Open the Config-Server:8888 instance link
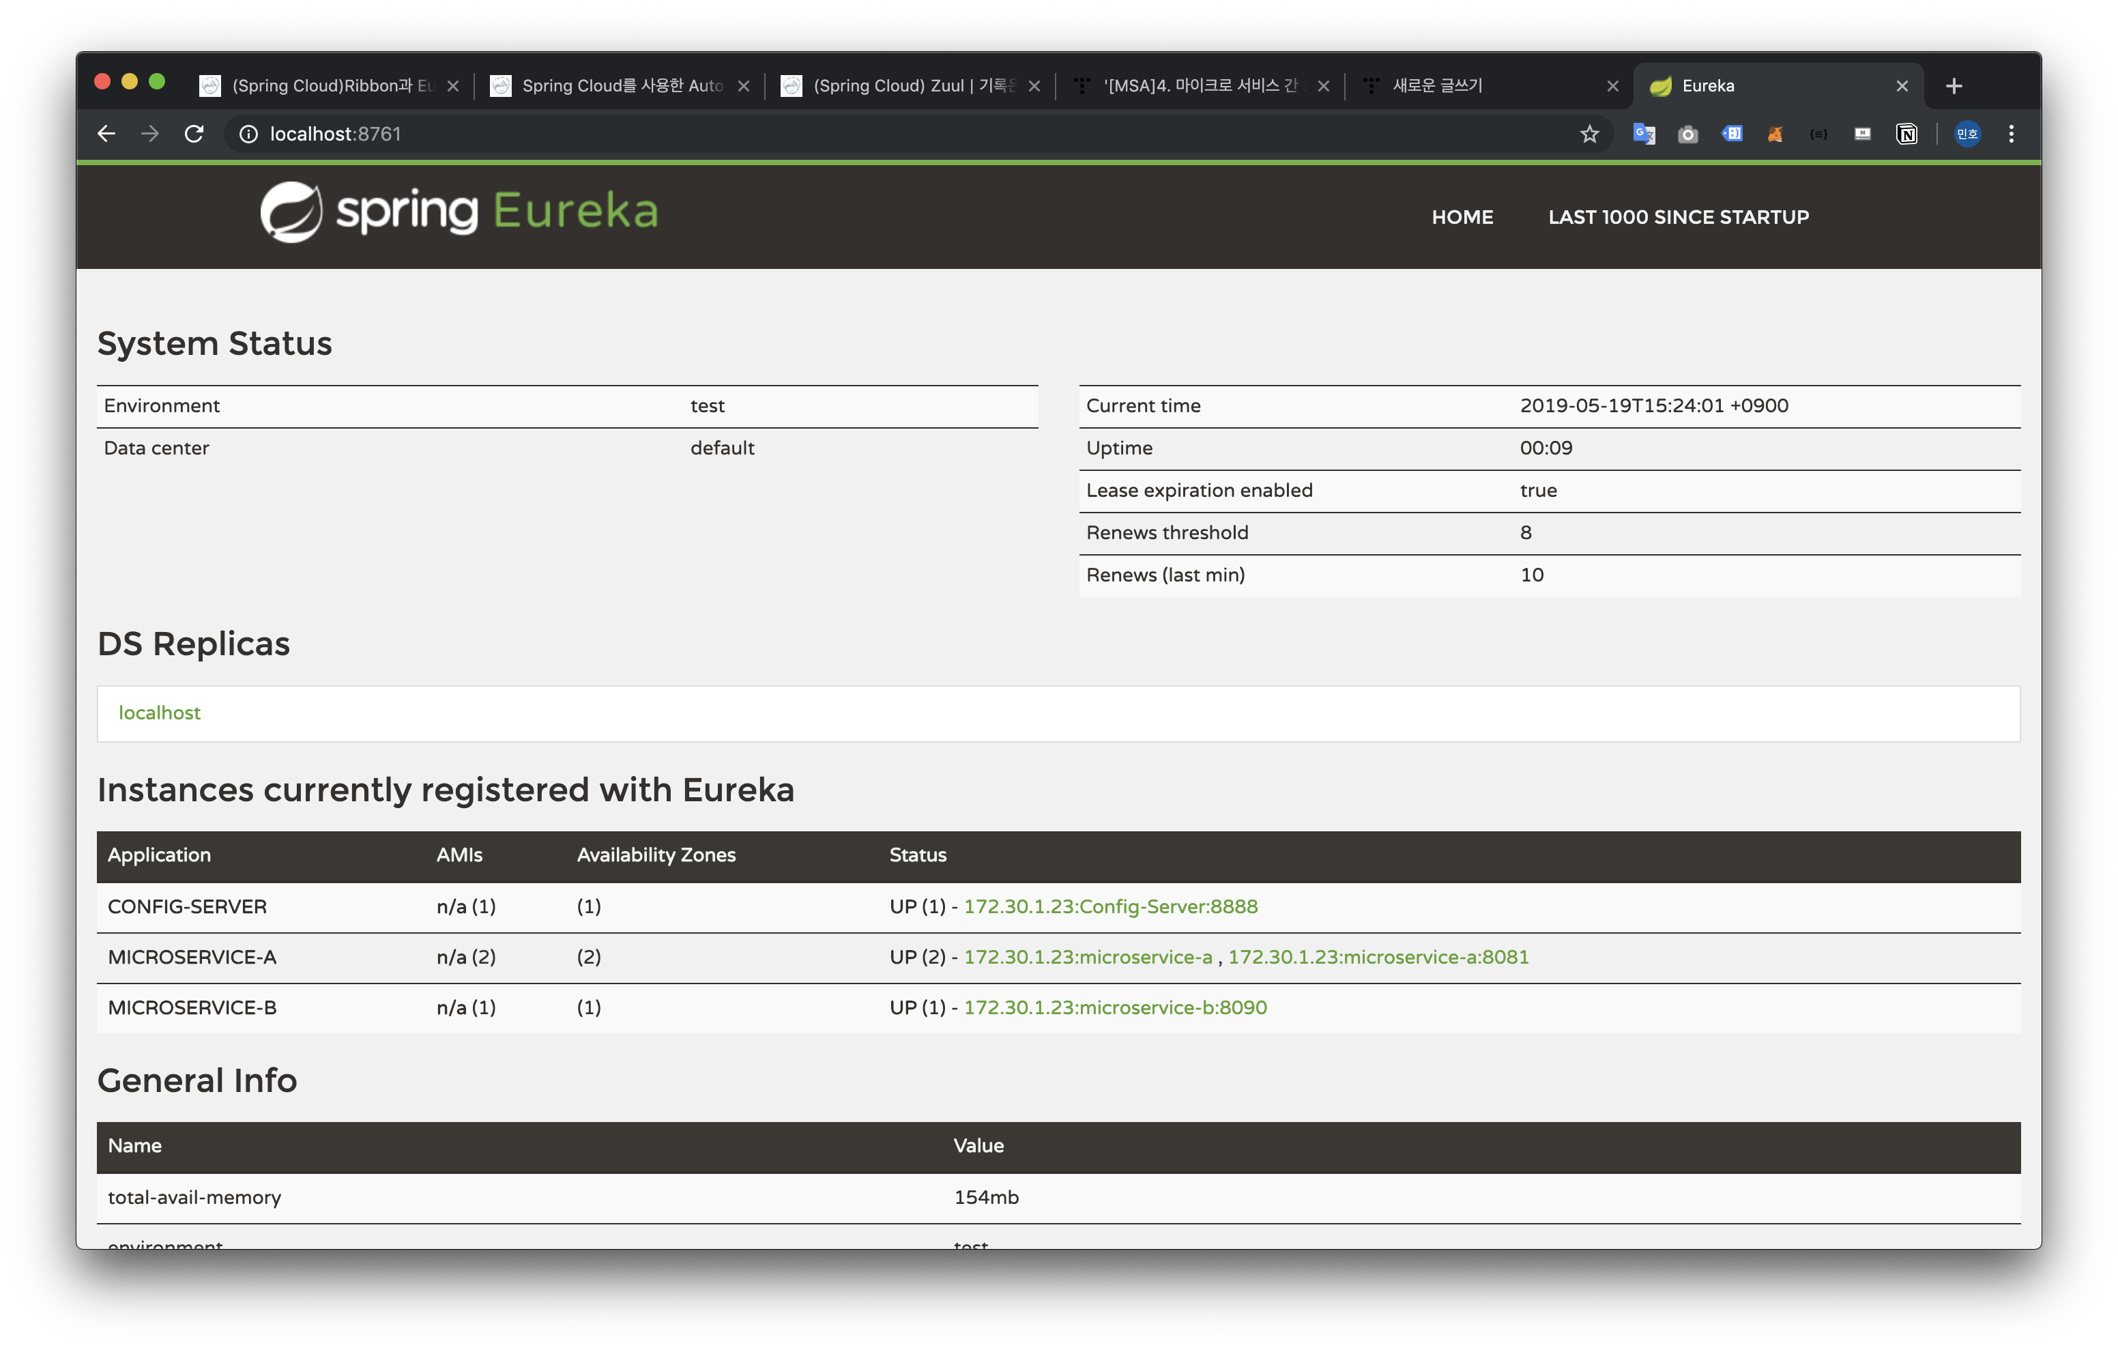Viewport: 2118px width, 1350px height. [1110, 906]
